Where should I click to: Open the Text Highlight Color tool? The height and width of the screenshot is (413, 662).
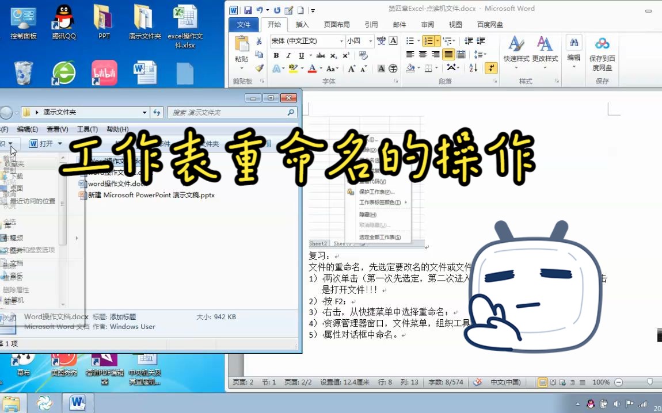(x=292, y=68)
